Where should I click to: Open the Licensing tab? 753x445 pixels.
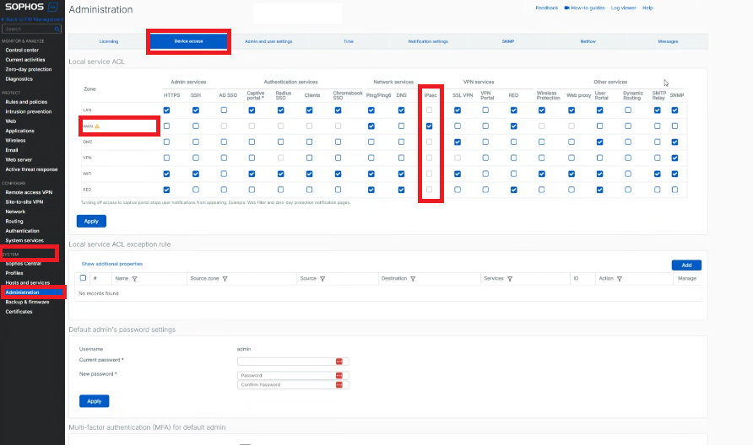pyautogui.click(x=109, y=42)
